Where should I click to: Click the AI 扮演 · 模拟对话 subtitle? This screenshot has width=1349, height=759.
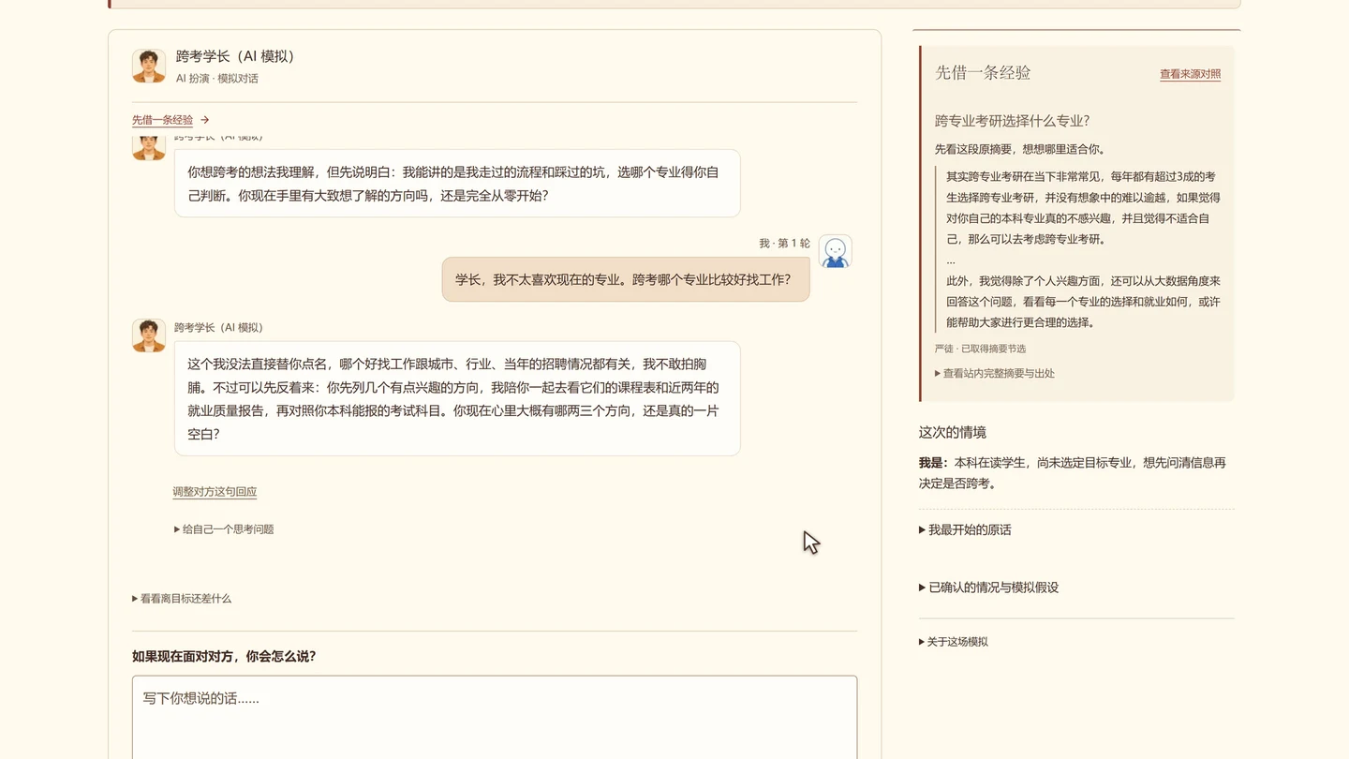[217, 79]
